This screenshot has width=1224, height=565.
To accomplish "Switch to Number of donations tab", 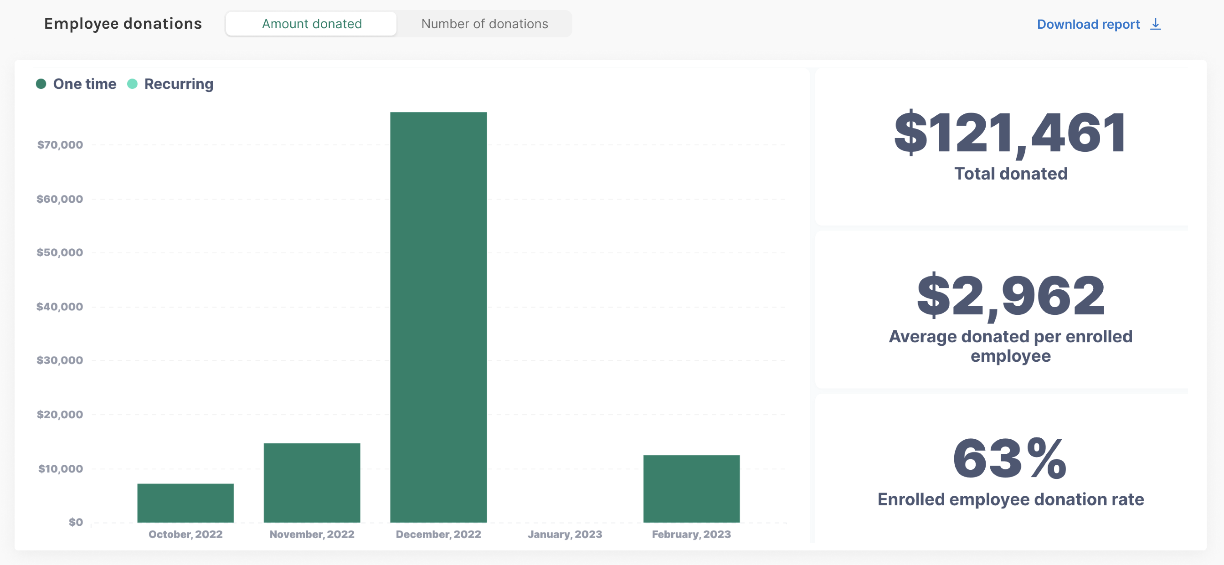I will 484,24.
